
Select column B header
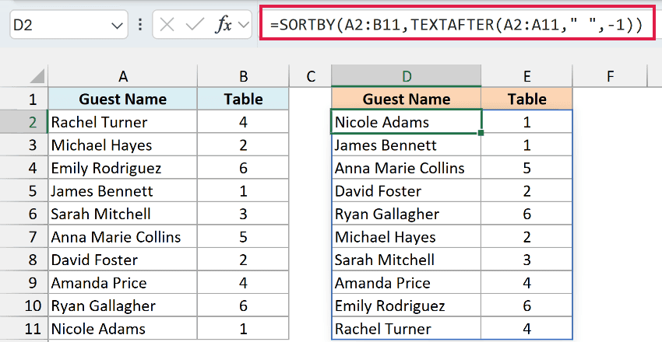point(243,76)
